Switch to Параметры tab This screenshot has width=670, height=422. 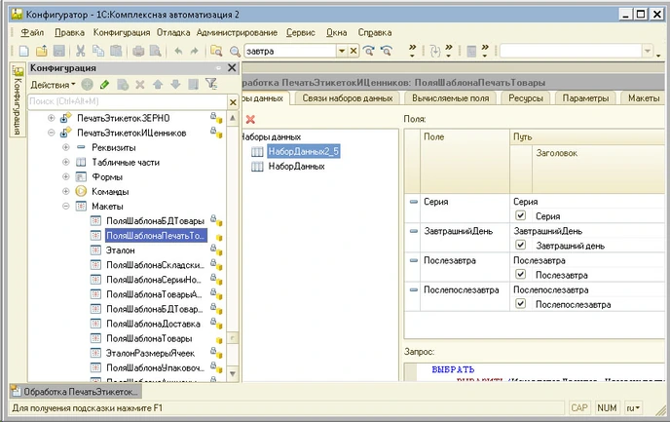[585, 98]
